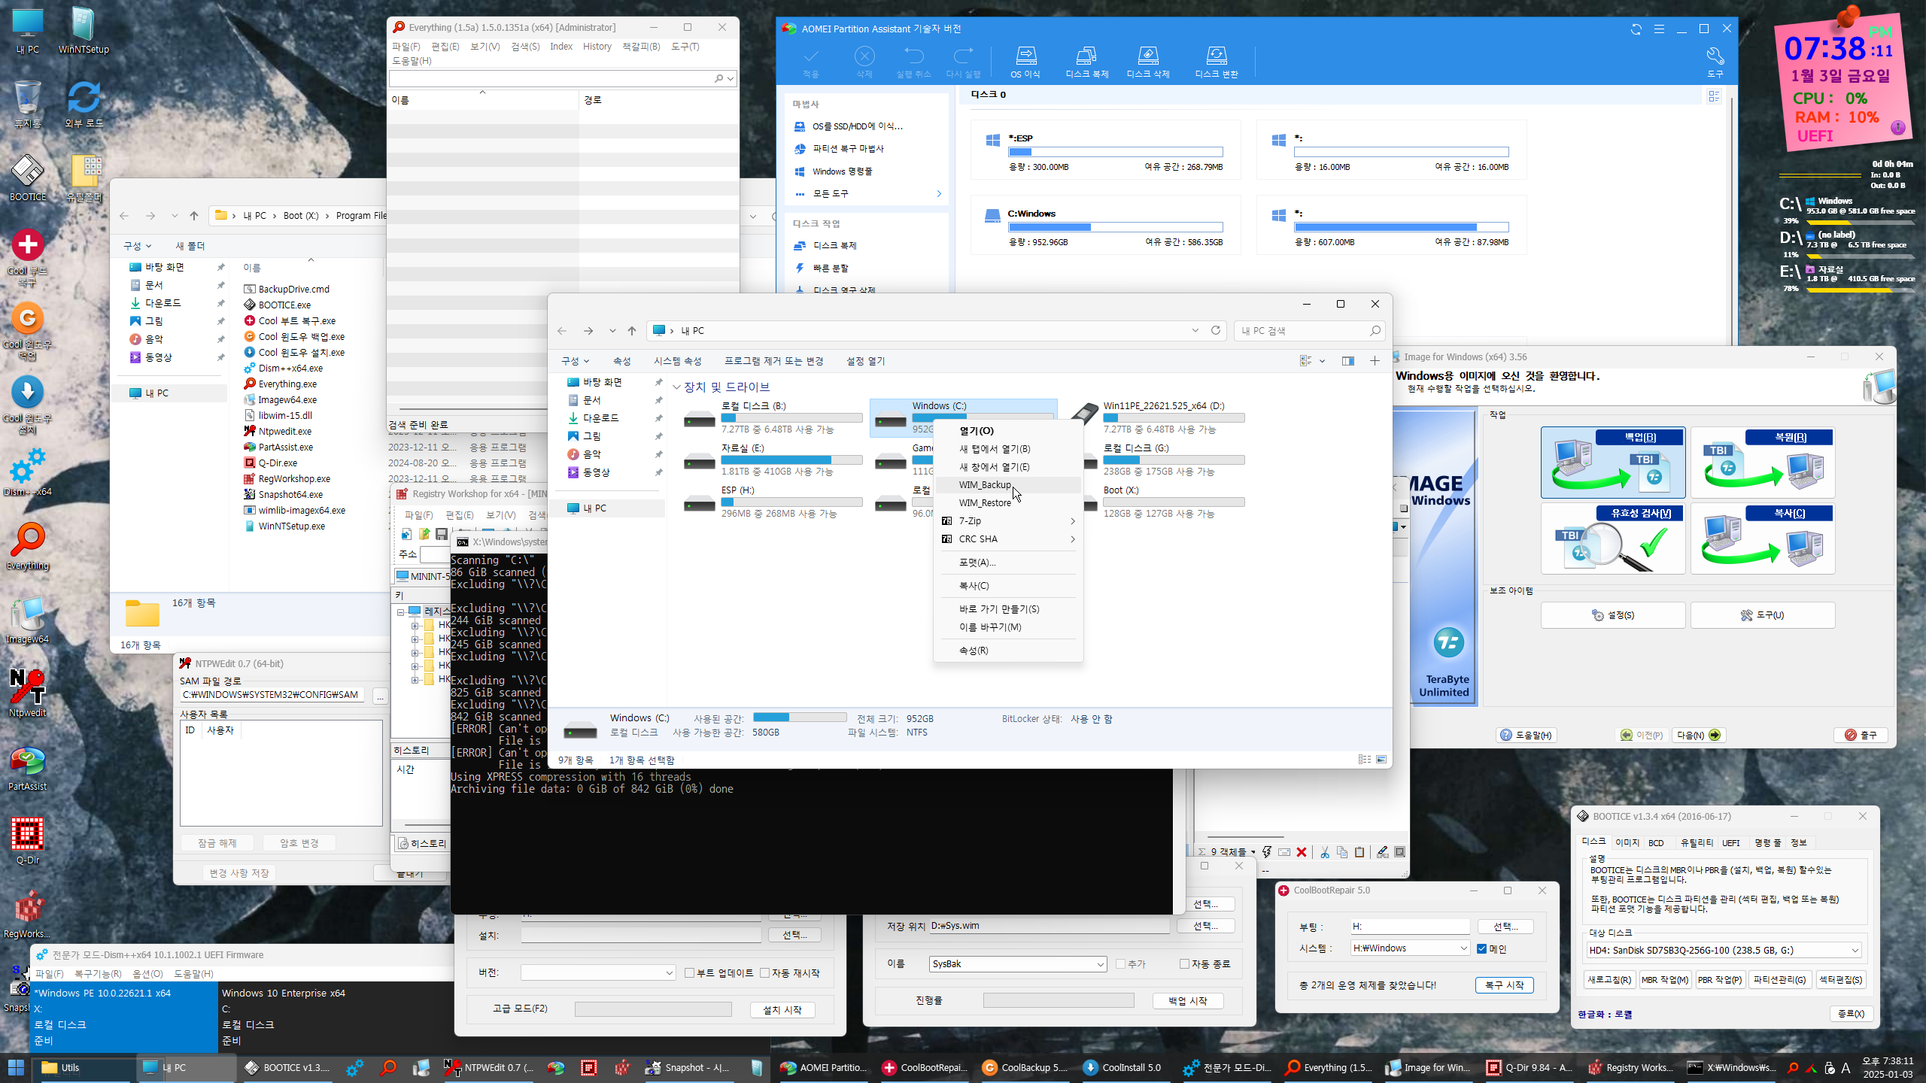Click the lightning bolt icon in Q-Dir toolbar
Screen dimensions: 1926x1083
pos(1267,852)
